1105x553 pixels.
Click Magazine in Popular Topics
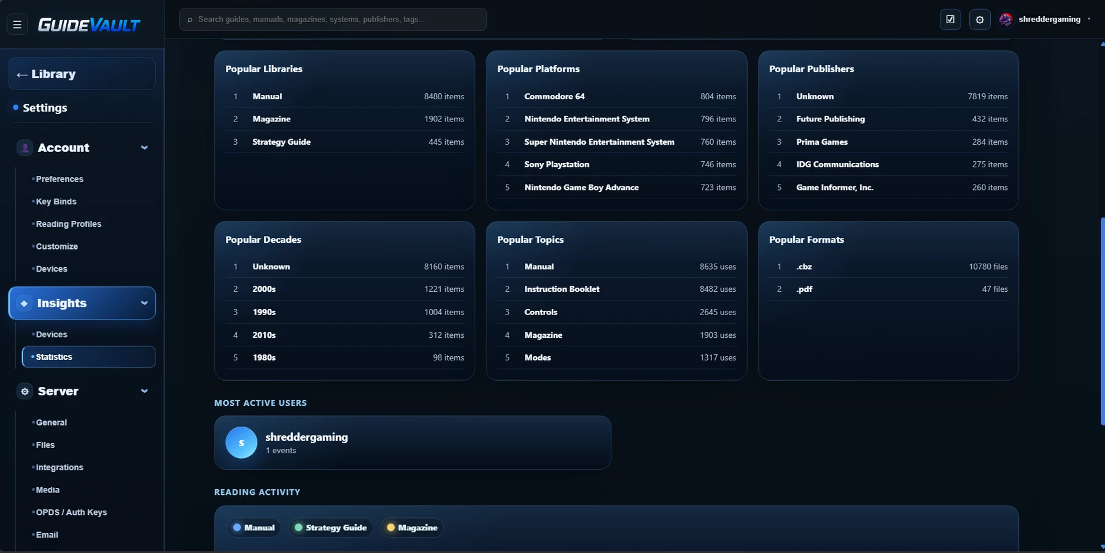click(616, 335)
